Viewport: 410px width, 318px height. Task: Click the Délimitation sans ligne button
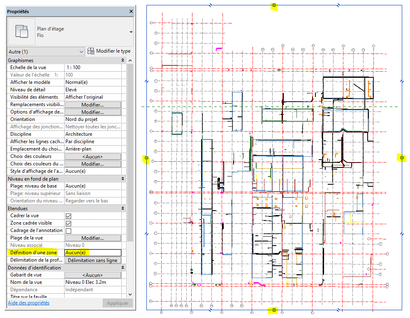[x=93, y=260]
